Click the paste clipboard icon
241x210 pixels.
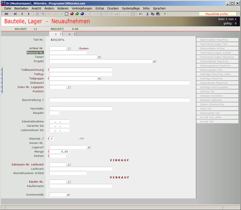(x=158, y=14)
